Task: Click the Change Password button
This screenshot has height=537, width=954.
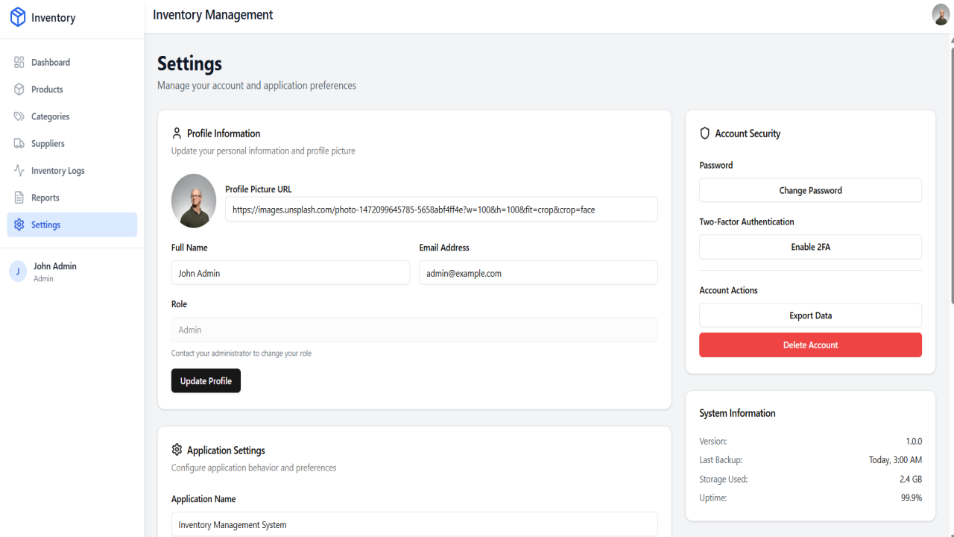Action: [x=810, y=190]
